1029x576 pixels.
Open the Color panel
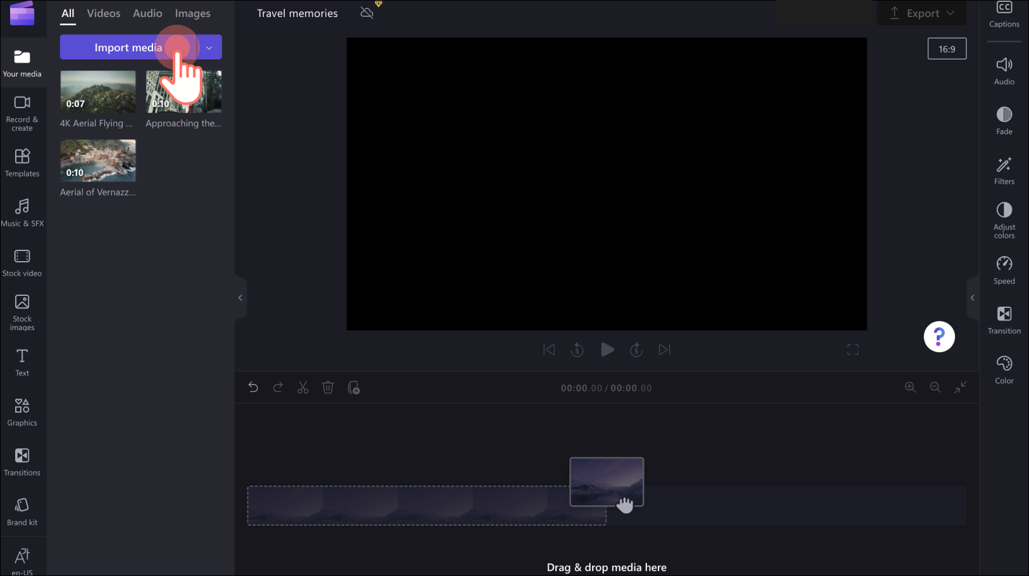click(x=1004, y=370)
